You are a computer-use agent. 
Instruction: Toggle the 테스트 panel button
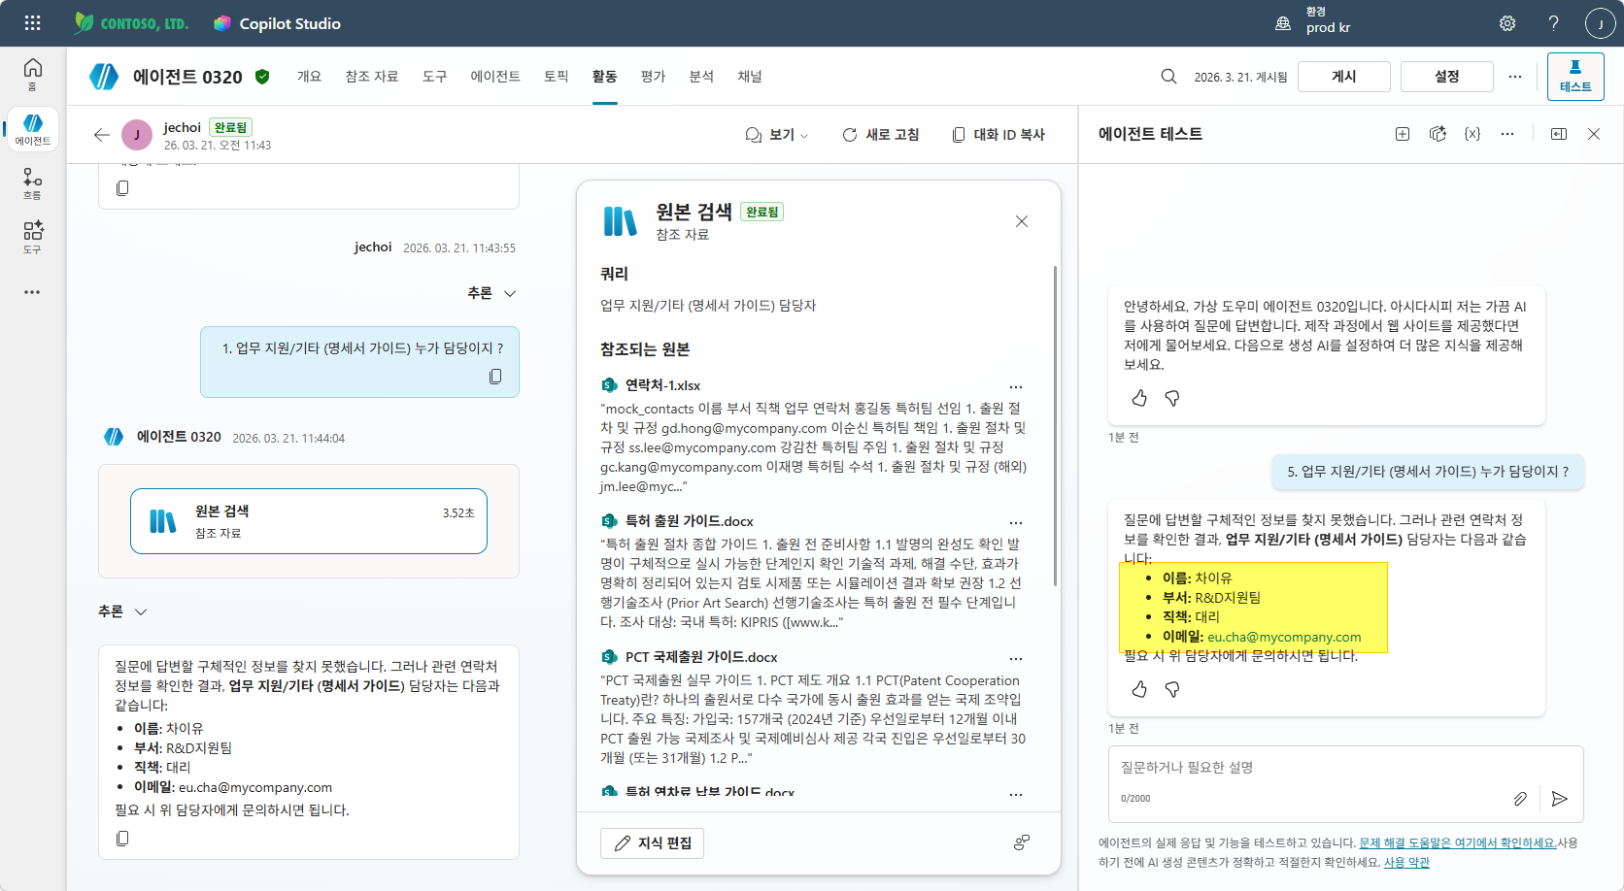tap(1574, 75)
